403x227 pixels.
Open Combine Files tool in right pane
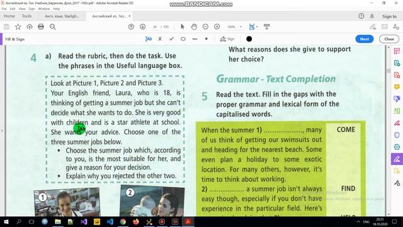397,99
